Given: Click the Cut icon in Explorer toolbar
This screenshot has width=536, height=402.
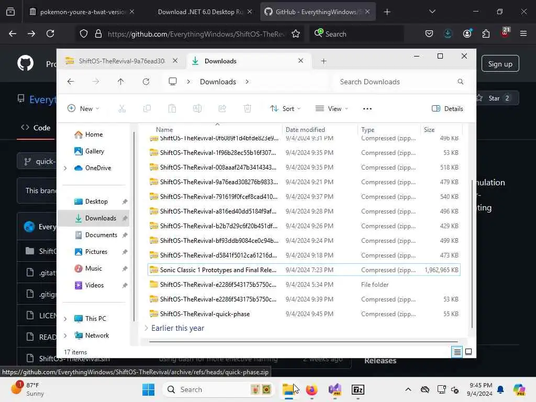Looking at the screenshot, I should (121, 109).
